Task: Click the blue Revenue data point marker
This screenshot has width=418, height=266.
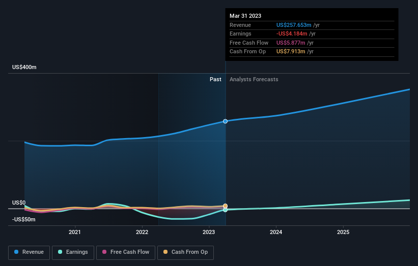Action: (x=225, y=121)
